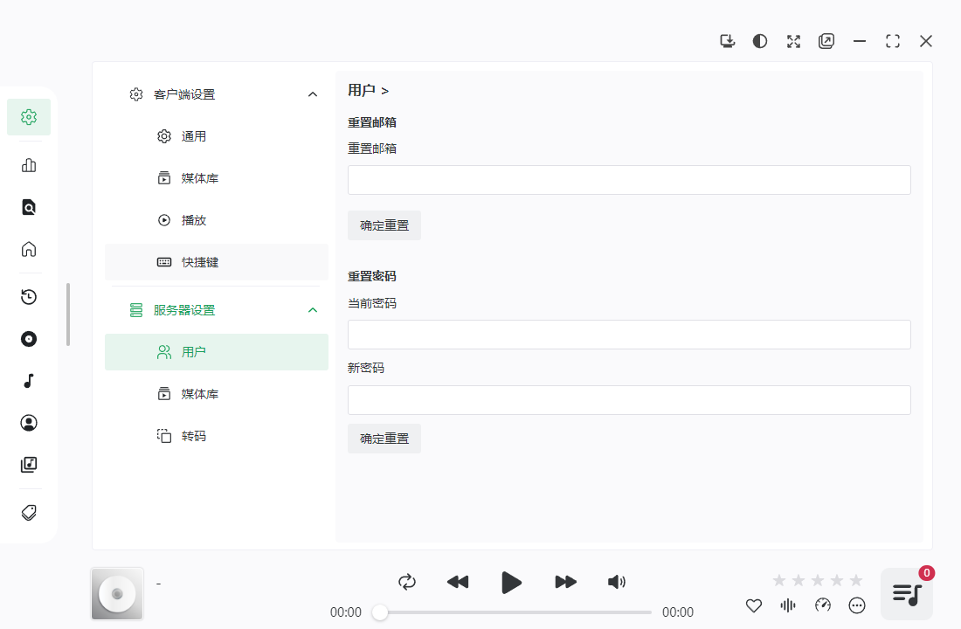Favorite the current track with the heart
The image size is (961, 629).
click(x=753, y=605)
